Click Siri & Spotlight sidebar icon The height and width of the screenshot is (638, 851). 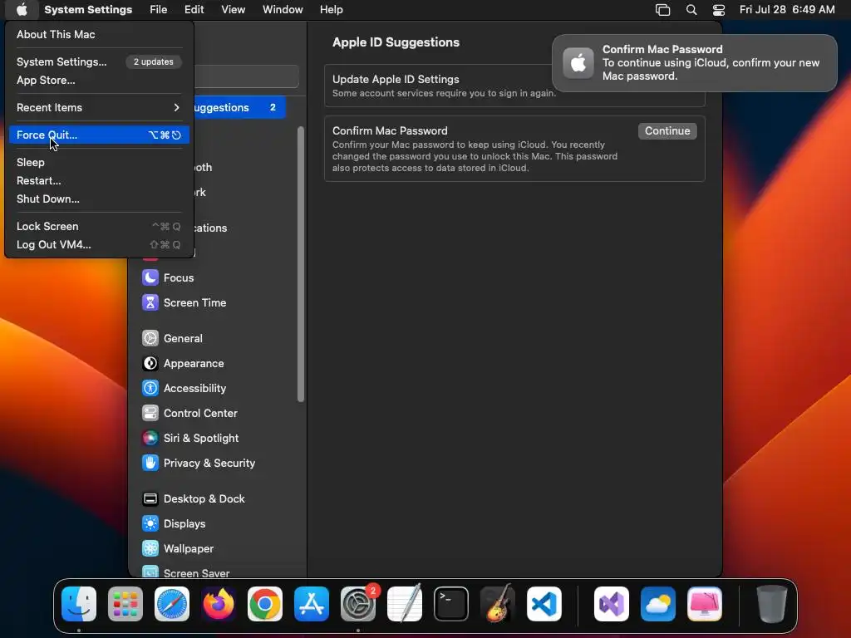(150, 438)
